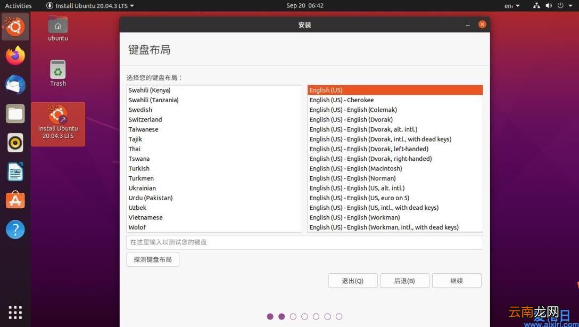Select Ukrainian in the layout list
The width and height of the screenshot is (579, 327).
click(x=214, y=188)
